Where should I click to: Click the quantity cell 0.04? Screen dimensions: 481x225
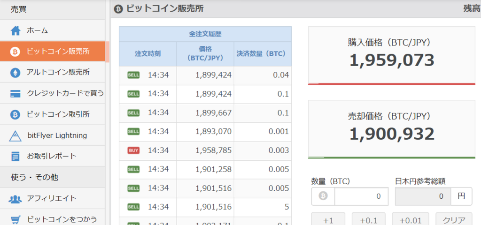coord(263,75)
